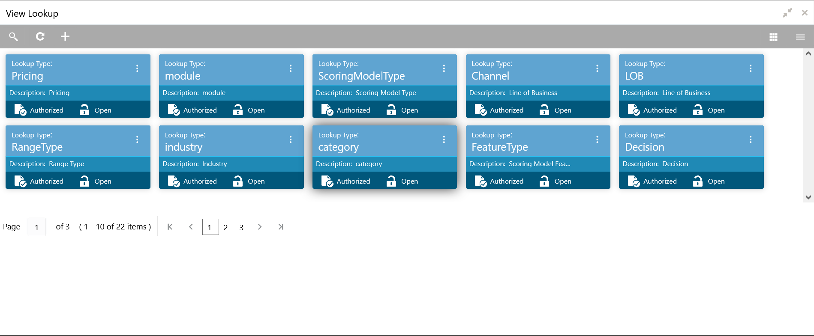Select the Decision lookup title
This screenshot has height=336, width=814.
click(645, 147)
